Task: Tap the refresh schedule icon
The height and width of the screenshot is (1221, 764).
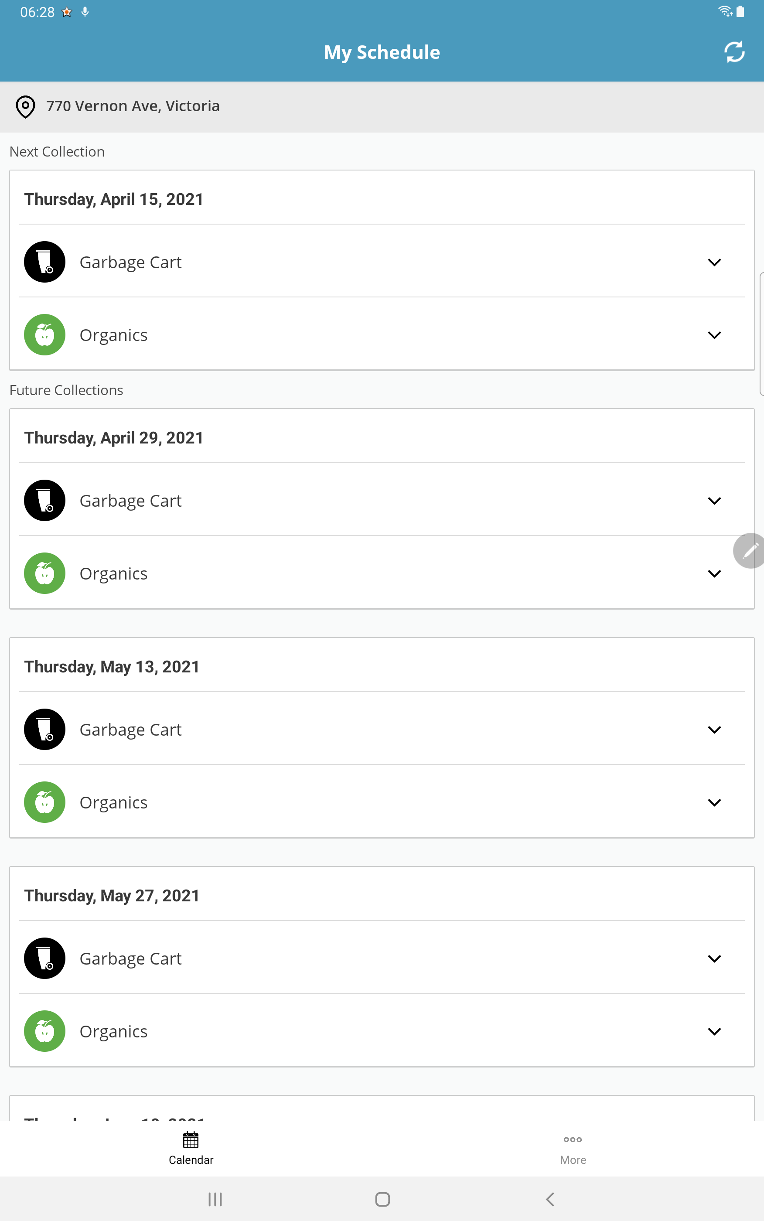Action: 734,52
